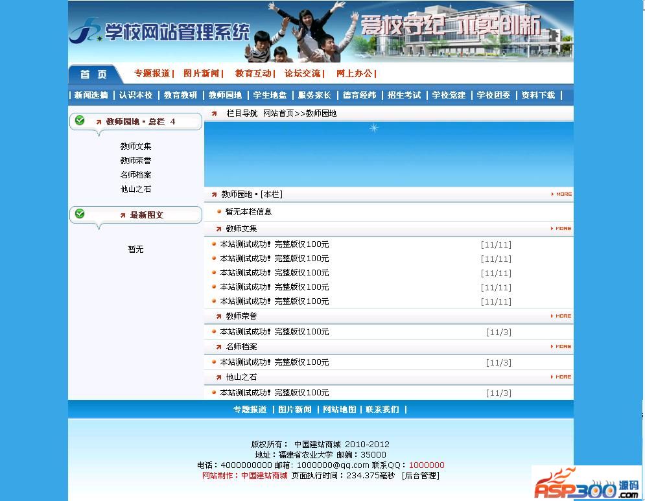This screenshot has width=645, height=501.
Task: Click 网站地图 in the footer bar
Action: [340, 409]
